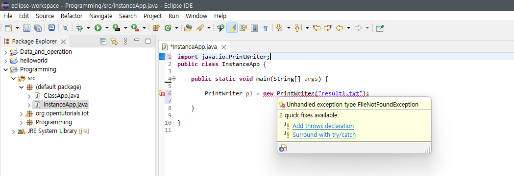The width and height of the screenshot is (514, 176).
Task: Toggle Link with Editor in Package Explorer
Action: pyautogui.click(x=114, y=41)
